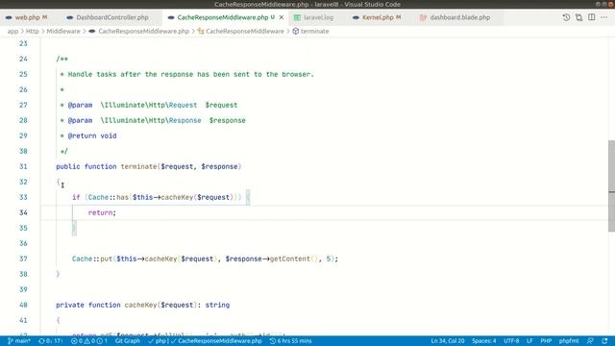Click 'cacheKey' in the private function declaration
Image resolution: width=615 pixels, height=346 pixels.
pyautogui.click(x=140, y=305)
